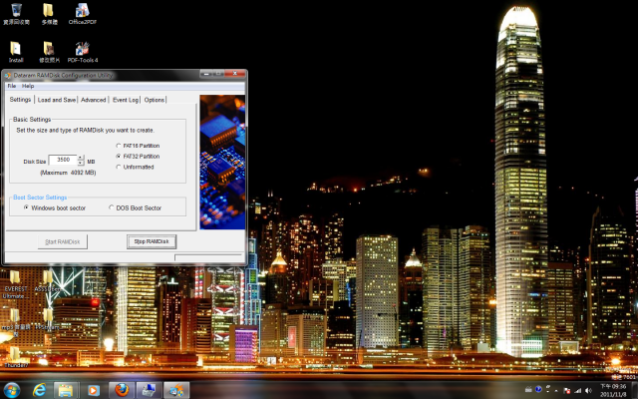Open the PPStream desktop folder

point(48,319)
